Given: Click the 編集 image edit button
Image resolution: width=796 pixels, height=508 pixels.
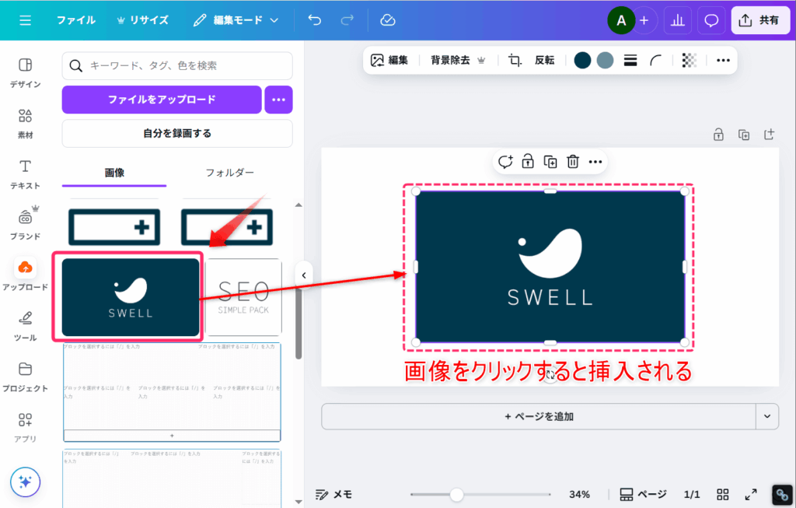Looking at the screenshot, I should tap(389, 61).
